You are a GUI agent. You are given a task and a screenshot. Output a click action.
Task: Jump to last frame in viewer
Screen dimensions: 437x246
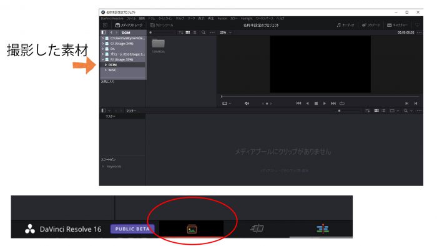point(333,104)
